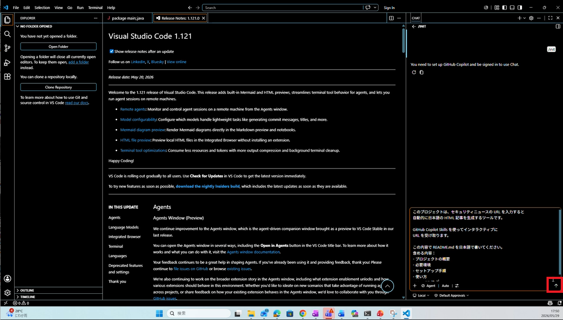The image size is (563, 320).
Task: Open the Search view in activity bar
Action: point(7,34)
